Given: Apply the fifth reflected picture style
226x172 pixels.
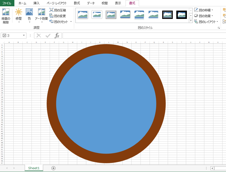Looking at the screenshot, I should click(139, 15).
